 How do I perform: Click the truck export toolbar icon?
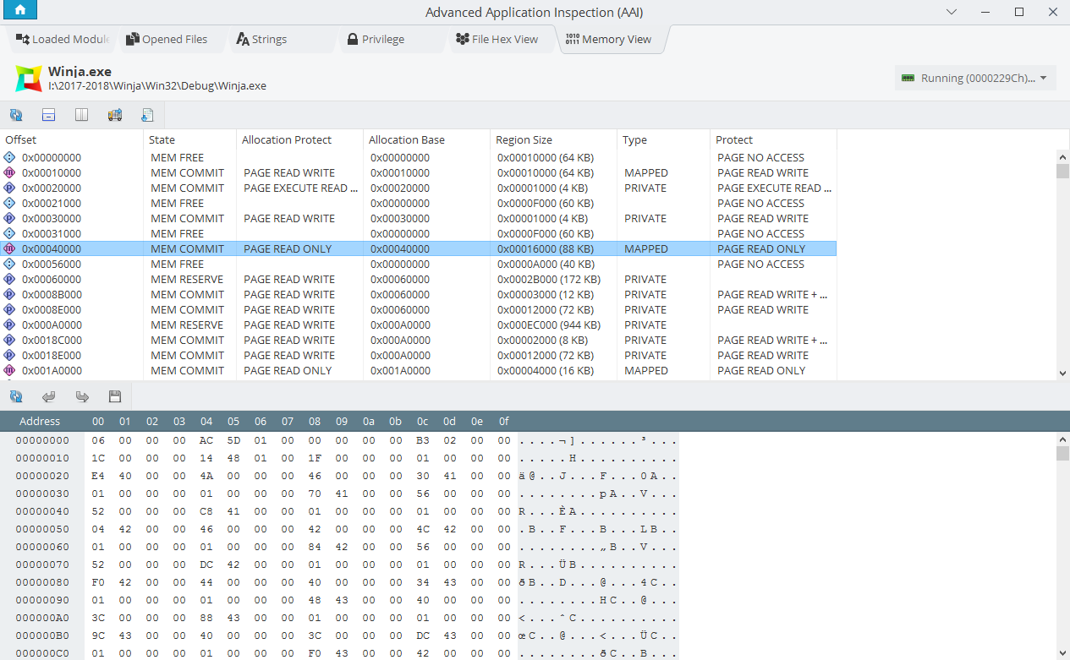coord(115,115)
